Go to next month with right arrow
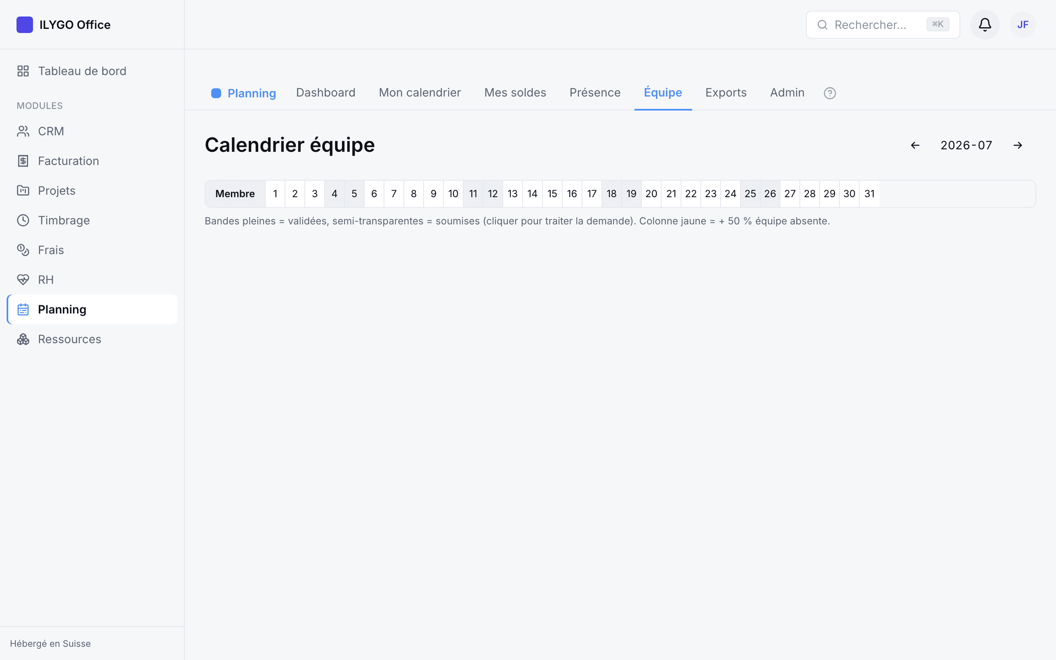The width and height of the screenshot is (1056, 660). point(1018,145)
